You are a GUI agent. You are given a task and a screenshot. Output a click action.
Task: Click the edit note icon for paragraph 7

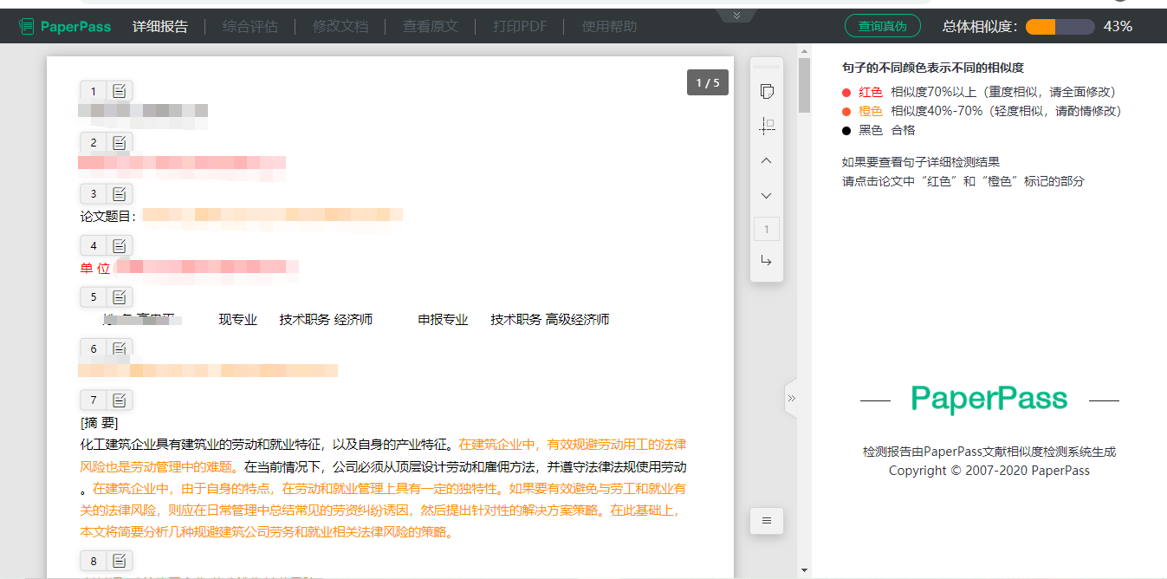(x=120, y=400)
